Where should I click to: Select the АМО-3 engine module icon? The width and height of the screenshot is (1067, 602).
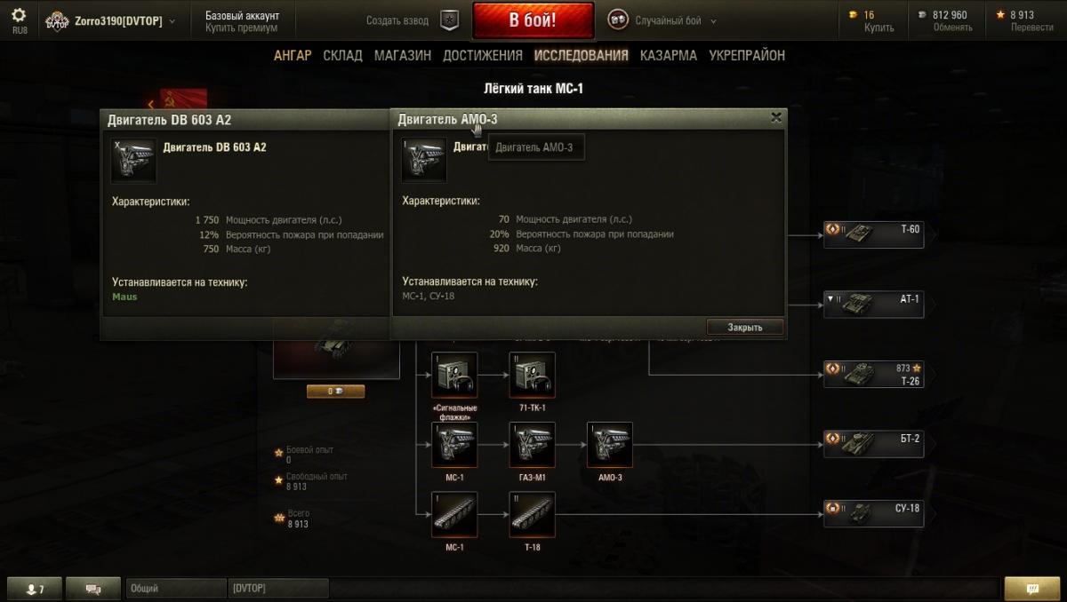(x=609, y=445)
